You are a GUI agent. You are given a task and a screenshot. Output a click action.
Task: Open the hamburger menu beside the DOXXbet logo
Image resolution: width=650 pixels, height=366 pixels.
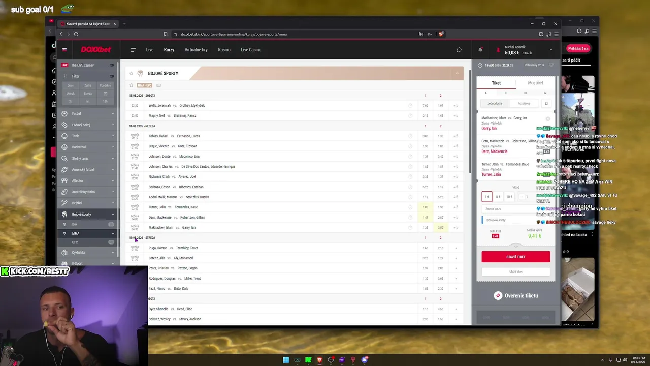click(133, 50)
